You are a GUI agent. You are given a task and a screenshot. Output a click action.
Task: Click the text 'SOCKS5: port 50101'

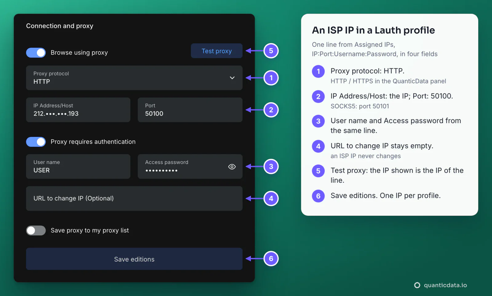tap(360, 106)
